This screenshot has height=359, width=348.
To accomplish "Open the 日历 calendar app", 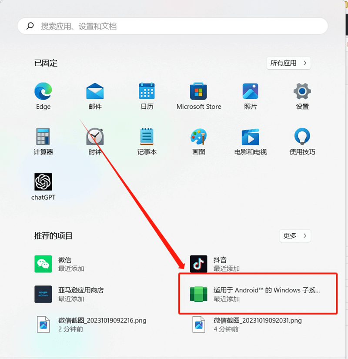I will tap(147, 91).
